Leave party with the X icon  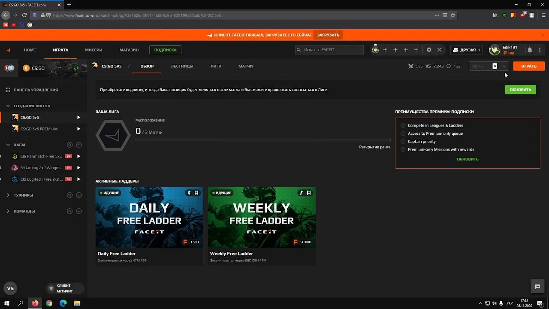439,50
